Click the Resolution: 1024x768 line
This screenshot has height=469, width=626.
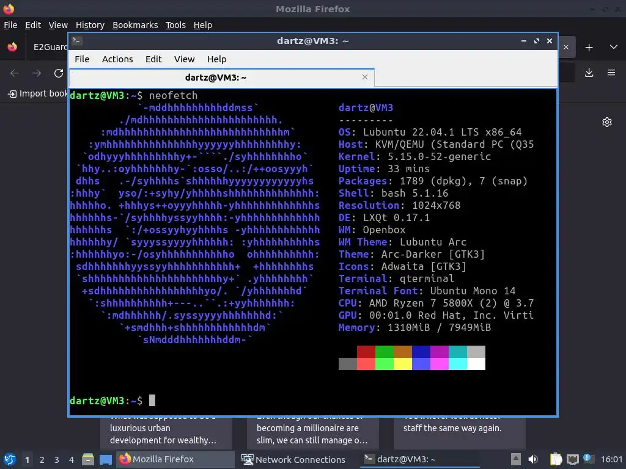[399, 205]
